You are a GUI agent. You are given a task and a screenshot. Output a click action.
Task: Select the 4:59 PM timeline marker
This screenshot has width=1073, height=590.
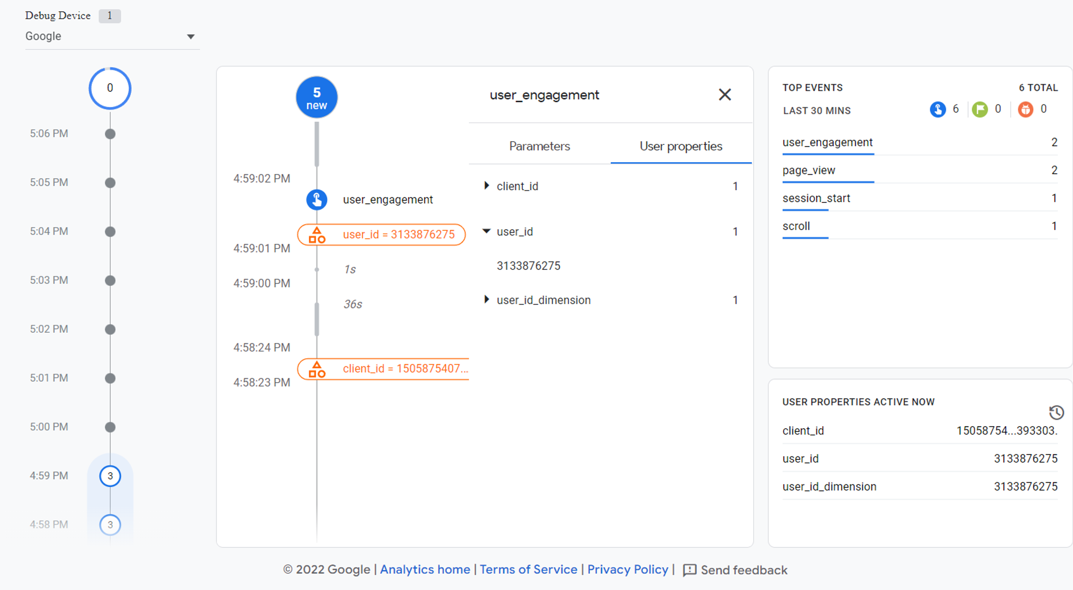pyautogui.click(x=110, y=476)
